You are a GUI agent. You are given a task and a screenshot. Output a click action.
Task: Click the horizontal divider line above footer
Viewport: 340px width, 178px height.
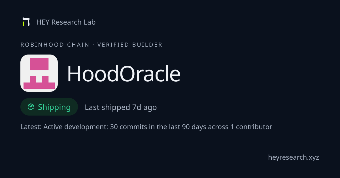(x=170, y=145)
